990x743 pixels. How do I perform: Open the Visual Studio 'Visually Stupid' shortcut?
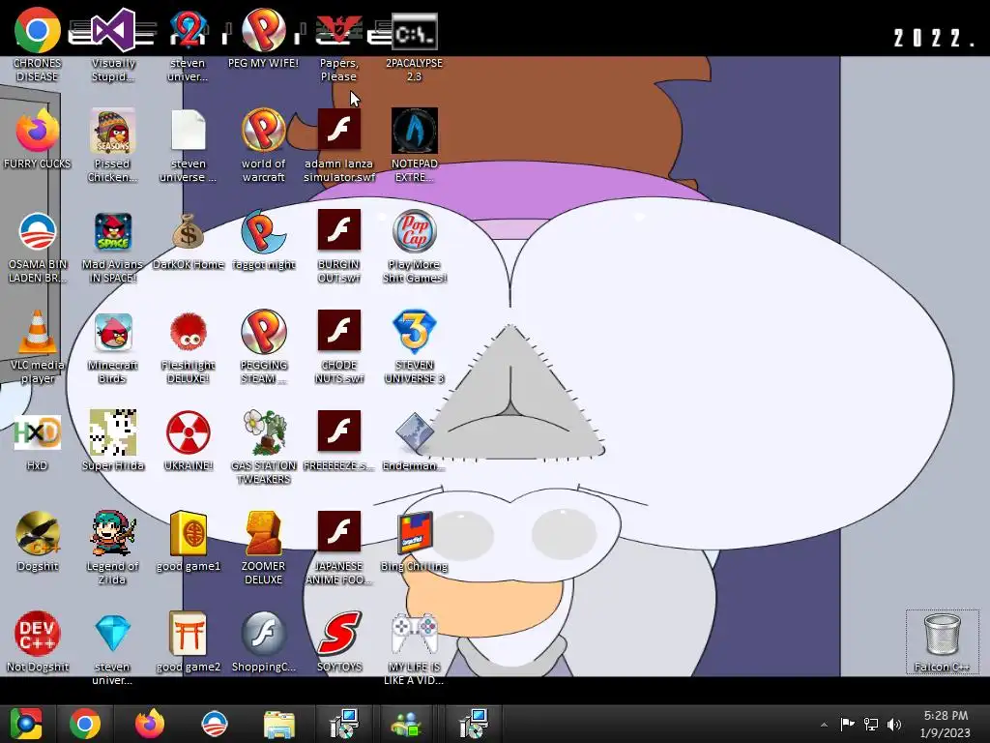pyautogui.click(x=113, y=30)
